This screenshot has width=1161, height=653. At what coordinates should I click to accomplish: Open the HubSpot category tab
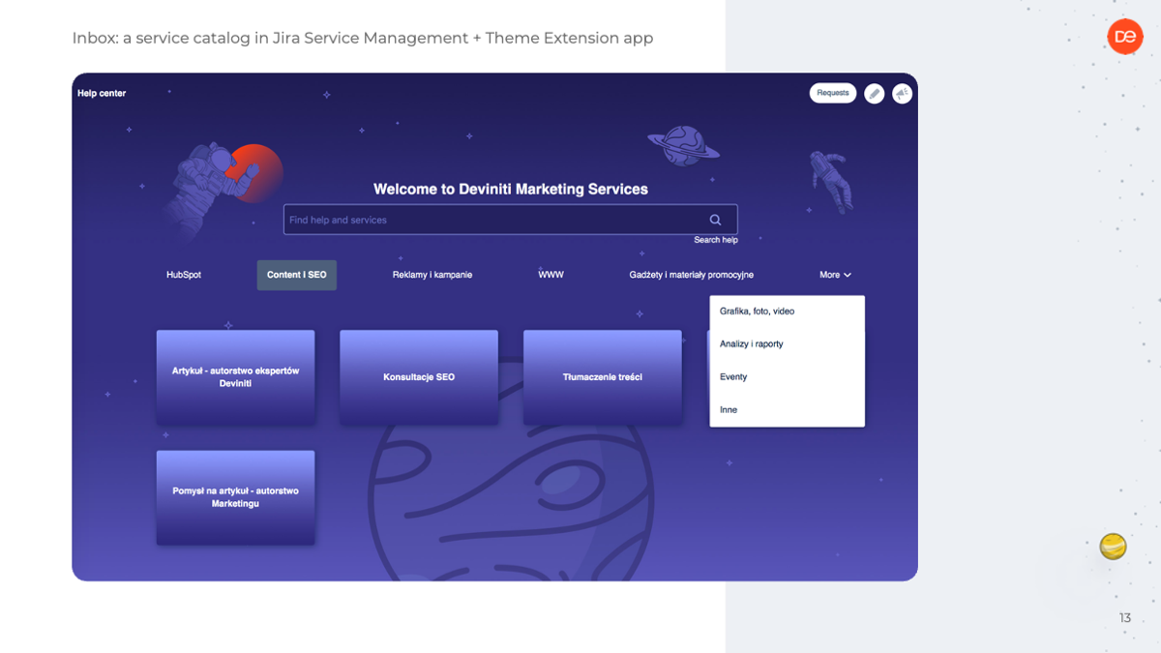click(x=184, y=275)
